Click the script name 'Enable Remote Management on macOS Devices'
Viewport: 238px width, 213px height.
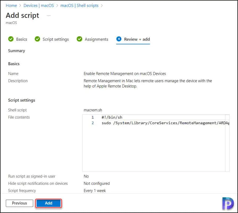pyautogui.click(x=125, y=74)
